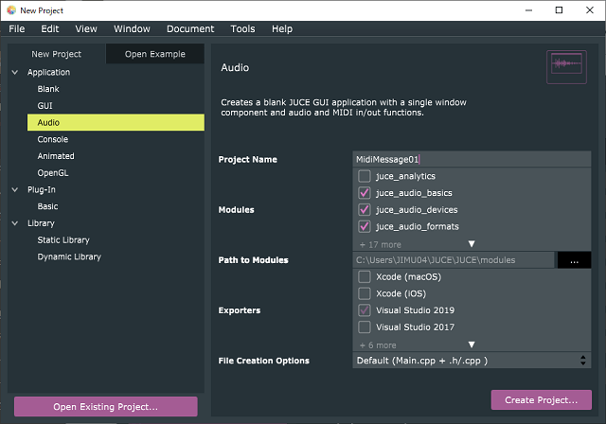Uncheck the juce_audio_formats module
The height and width of the screenshot is (424, 606).
(364, 226)
